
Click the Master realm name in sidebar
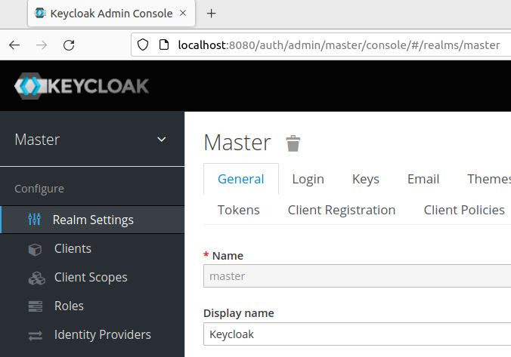coord(37,140)
